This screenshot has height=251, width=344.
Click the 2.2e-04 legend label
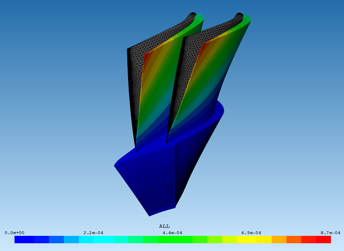(x=93, y=233)
